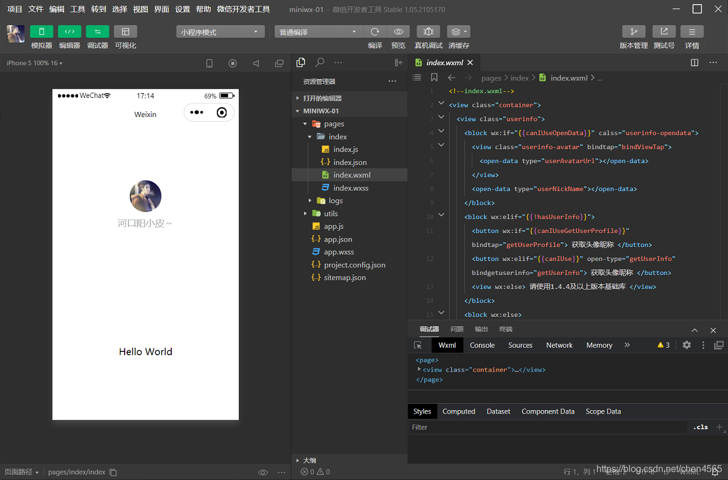Click the Styles Filter input field
Screen dimensions: 728x480
[547, 427]
